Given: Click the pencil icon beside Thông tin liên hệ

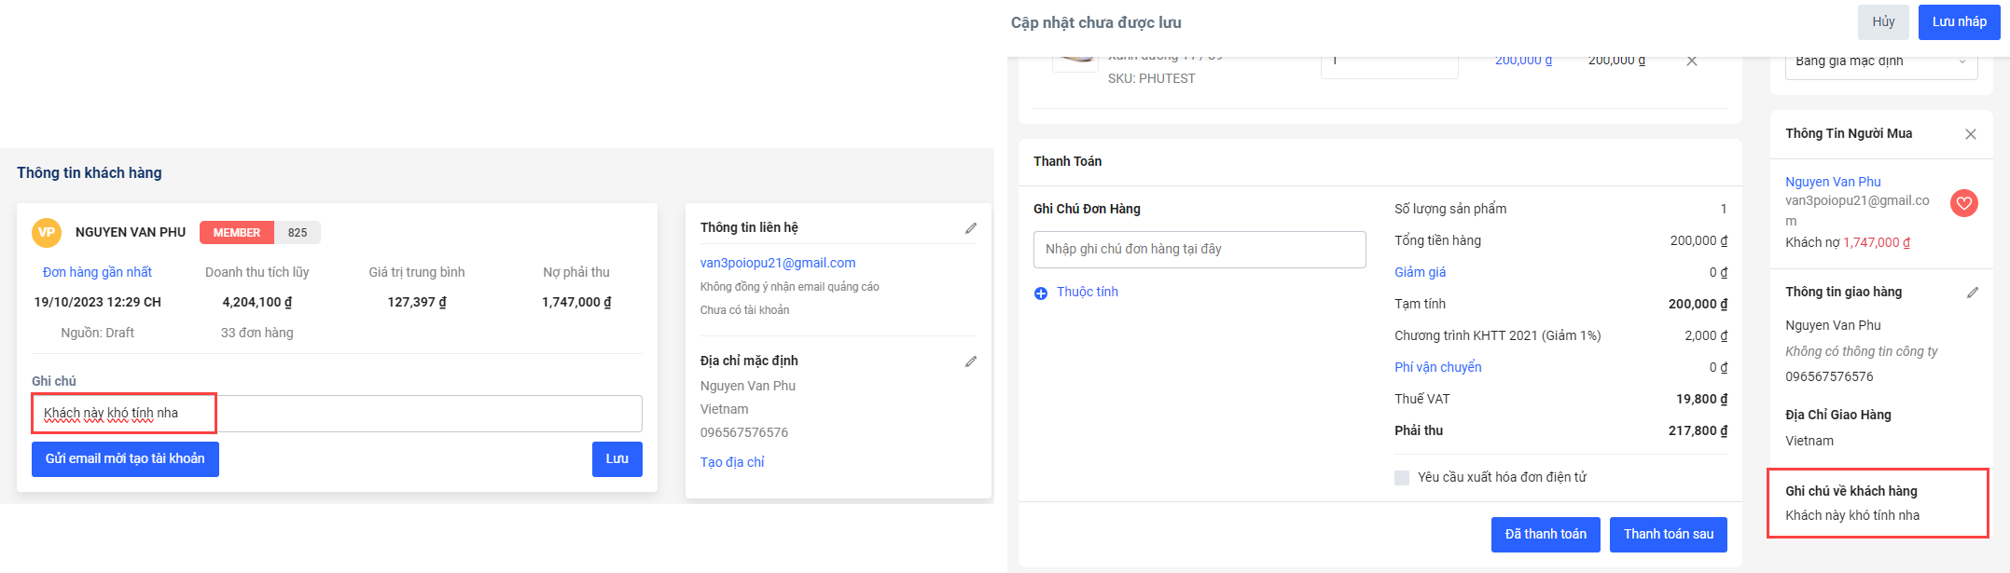Looking at the screenshot, I should point(971,228).
